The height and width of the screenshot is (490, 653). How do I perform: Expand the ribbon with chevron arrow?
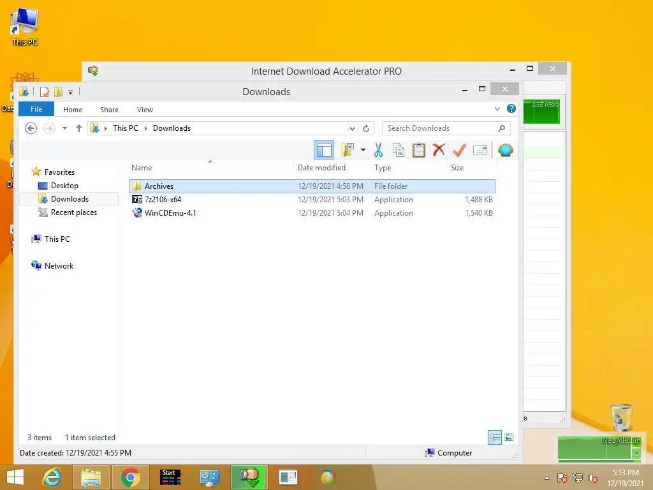497,108
